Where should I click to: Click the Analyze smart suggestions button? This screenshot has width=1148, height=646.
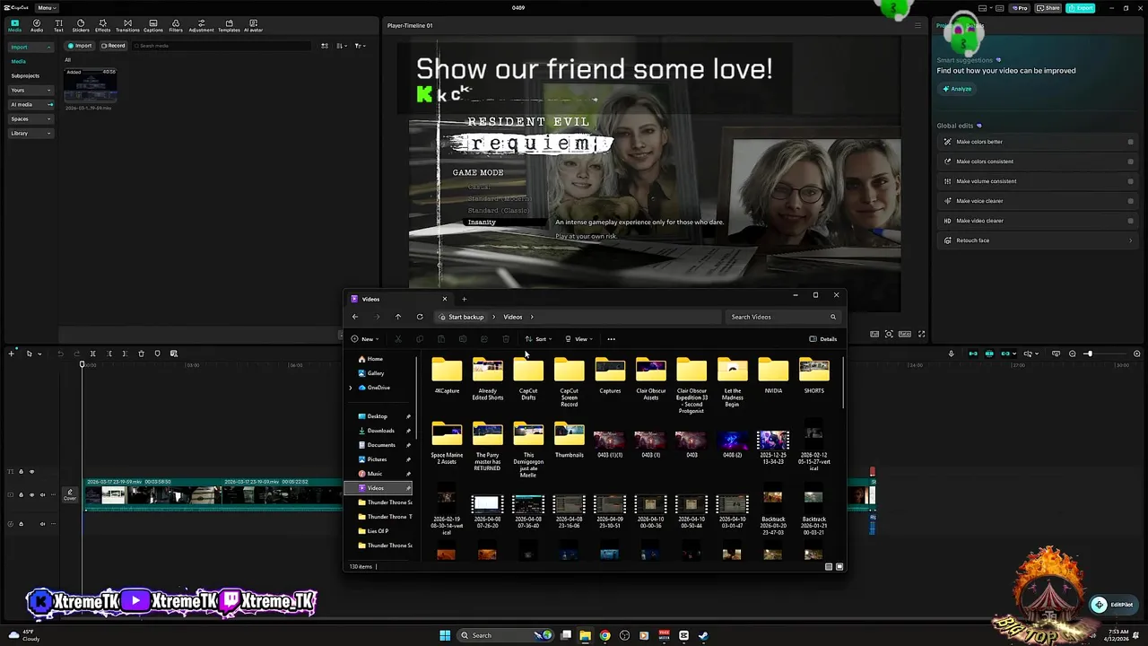click(957, 89)
